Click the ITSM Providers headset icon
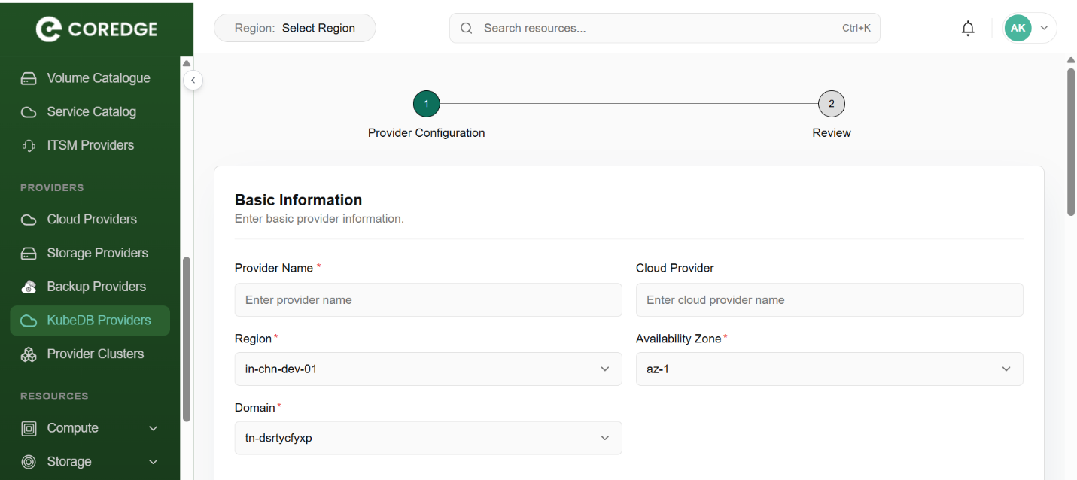The height and width of the screenshot is (480, 1077). 29,146
